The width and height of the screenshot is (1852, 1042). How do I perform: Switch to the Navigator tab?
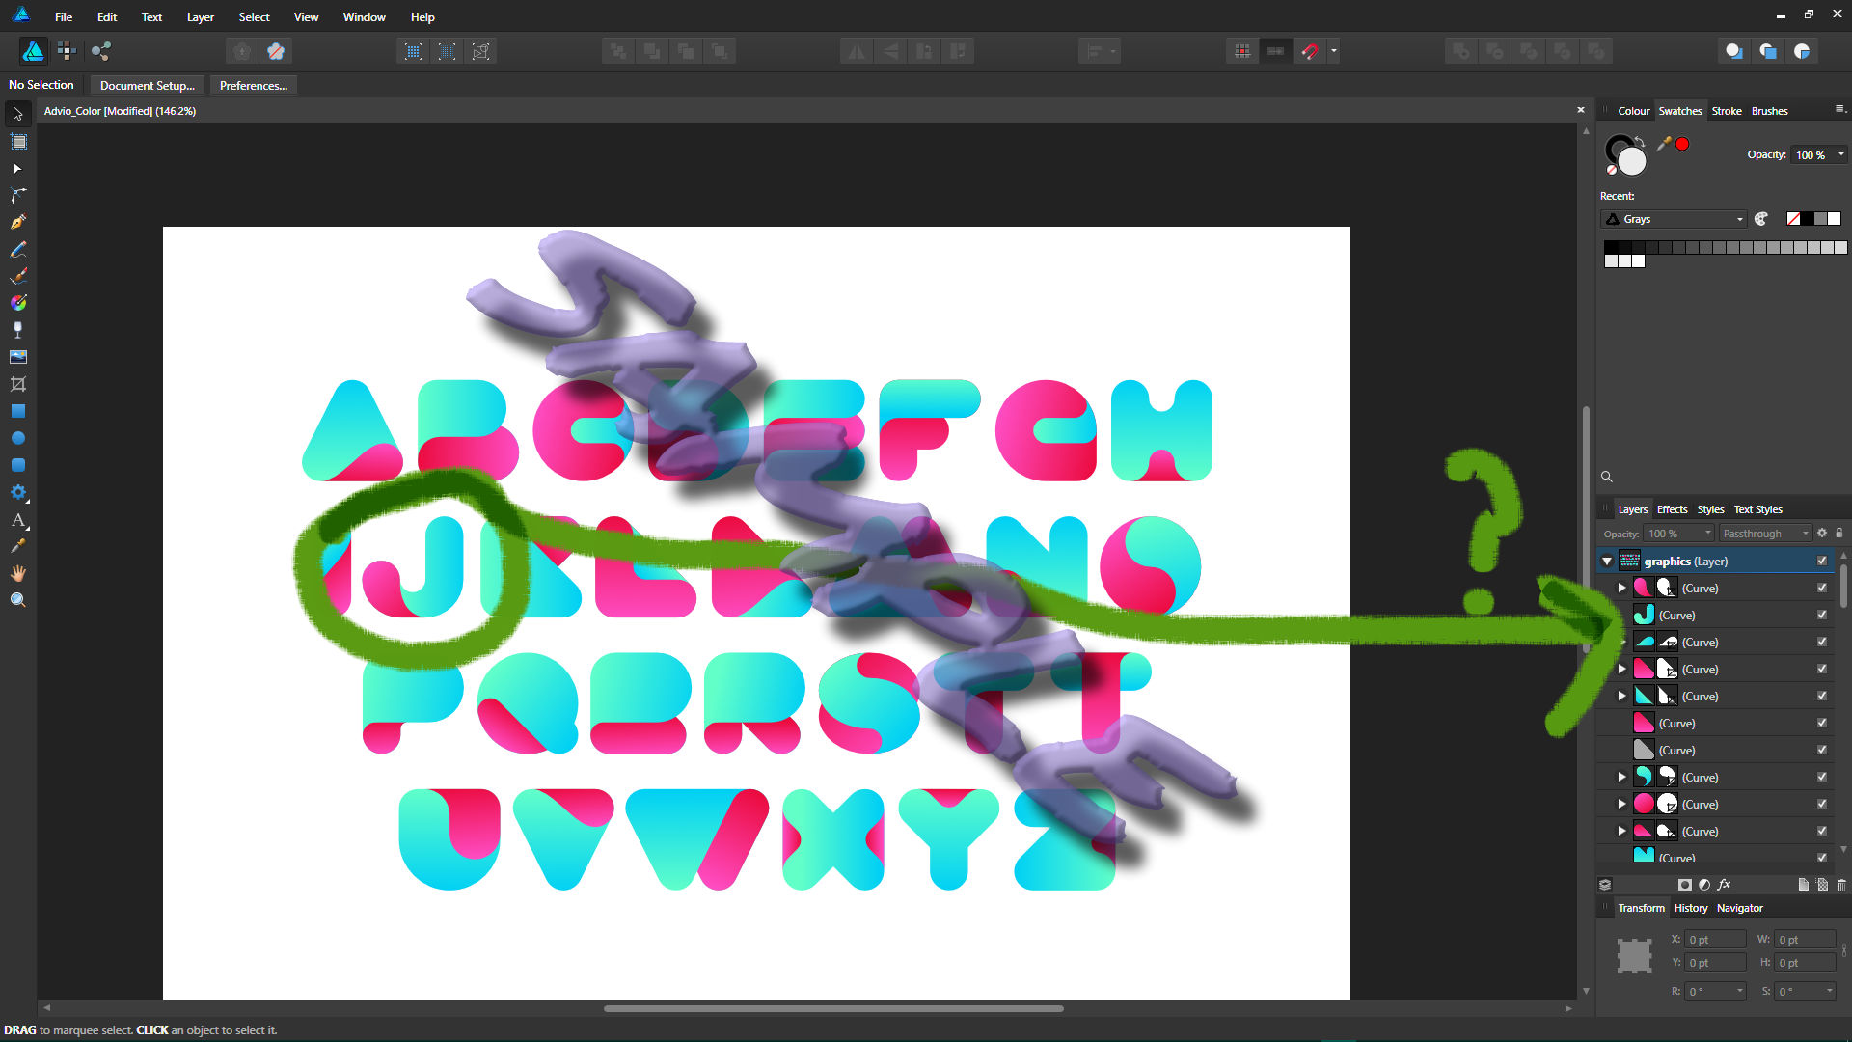point(1739,908)
